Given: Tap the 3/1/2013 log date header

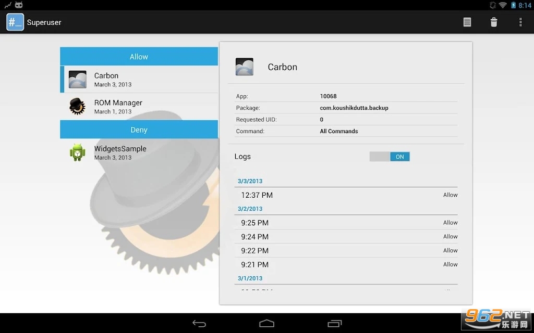Looking at the screenshot, I should click(250, 278).
